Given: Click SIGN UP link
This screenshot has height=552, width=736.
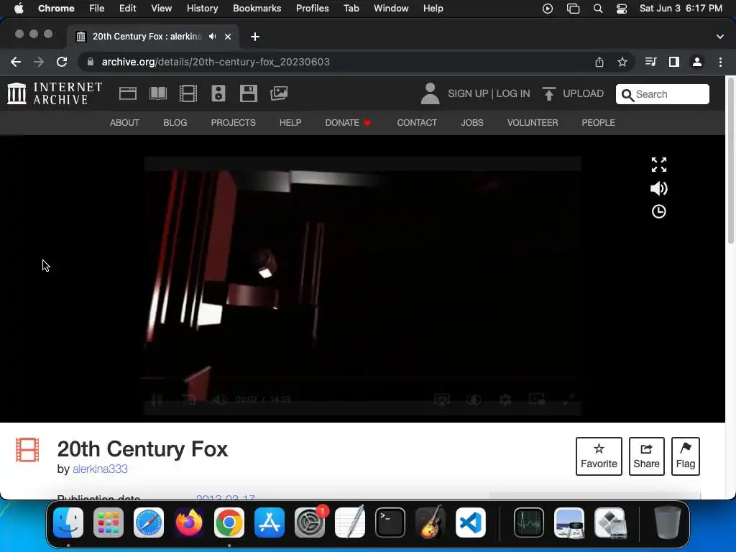Looking at the screenshot, I should [468, 93].
